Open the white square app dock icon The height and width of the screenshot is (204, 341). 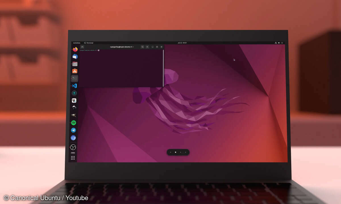(x=74, y=100)
